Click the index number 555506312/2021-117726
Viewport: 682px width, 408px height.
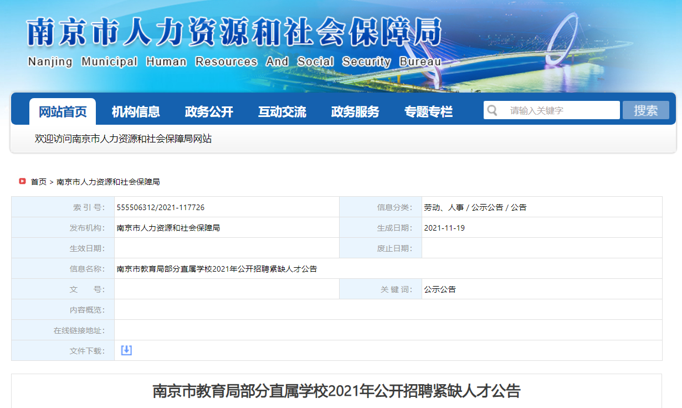coord(161,207)
